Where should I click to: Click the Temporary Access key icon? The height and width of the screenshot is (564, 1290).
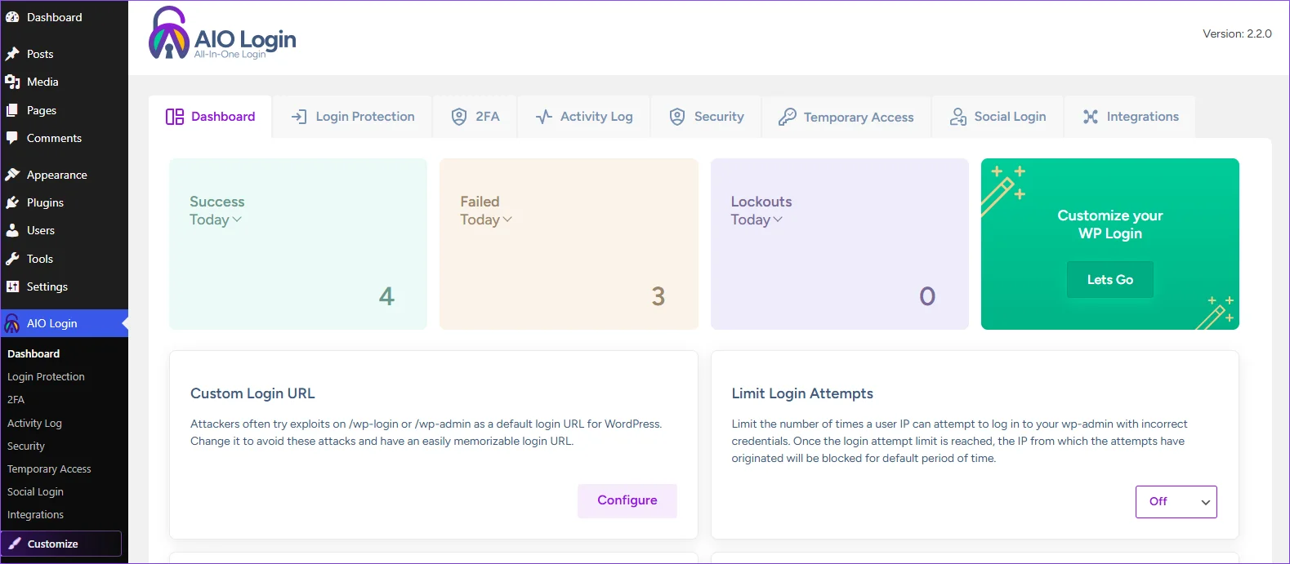(x=787, y=117)
